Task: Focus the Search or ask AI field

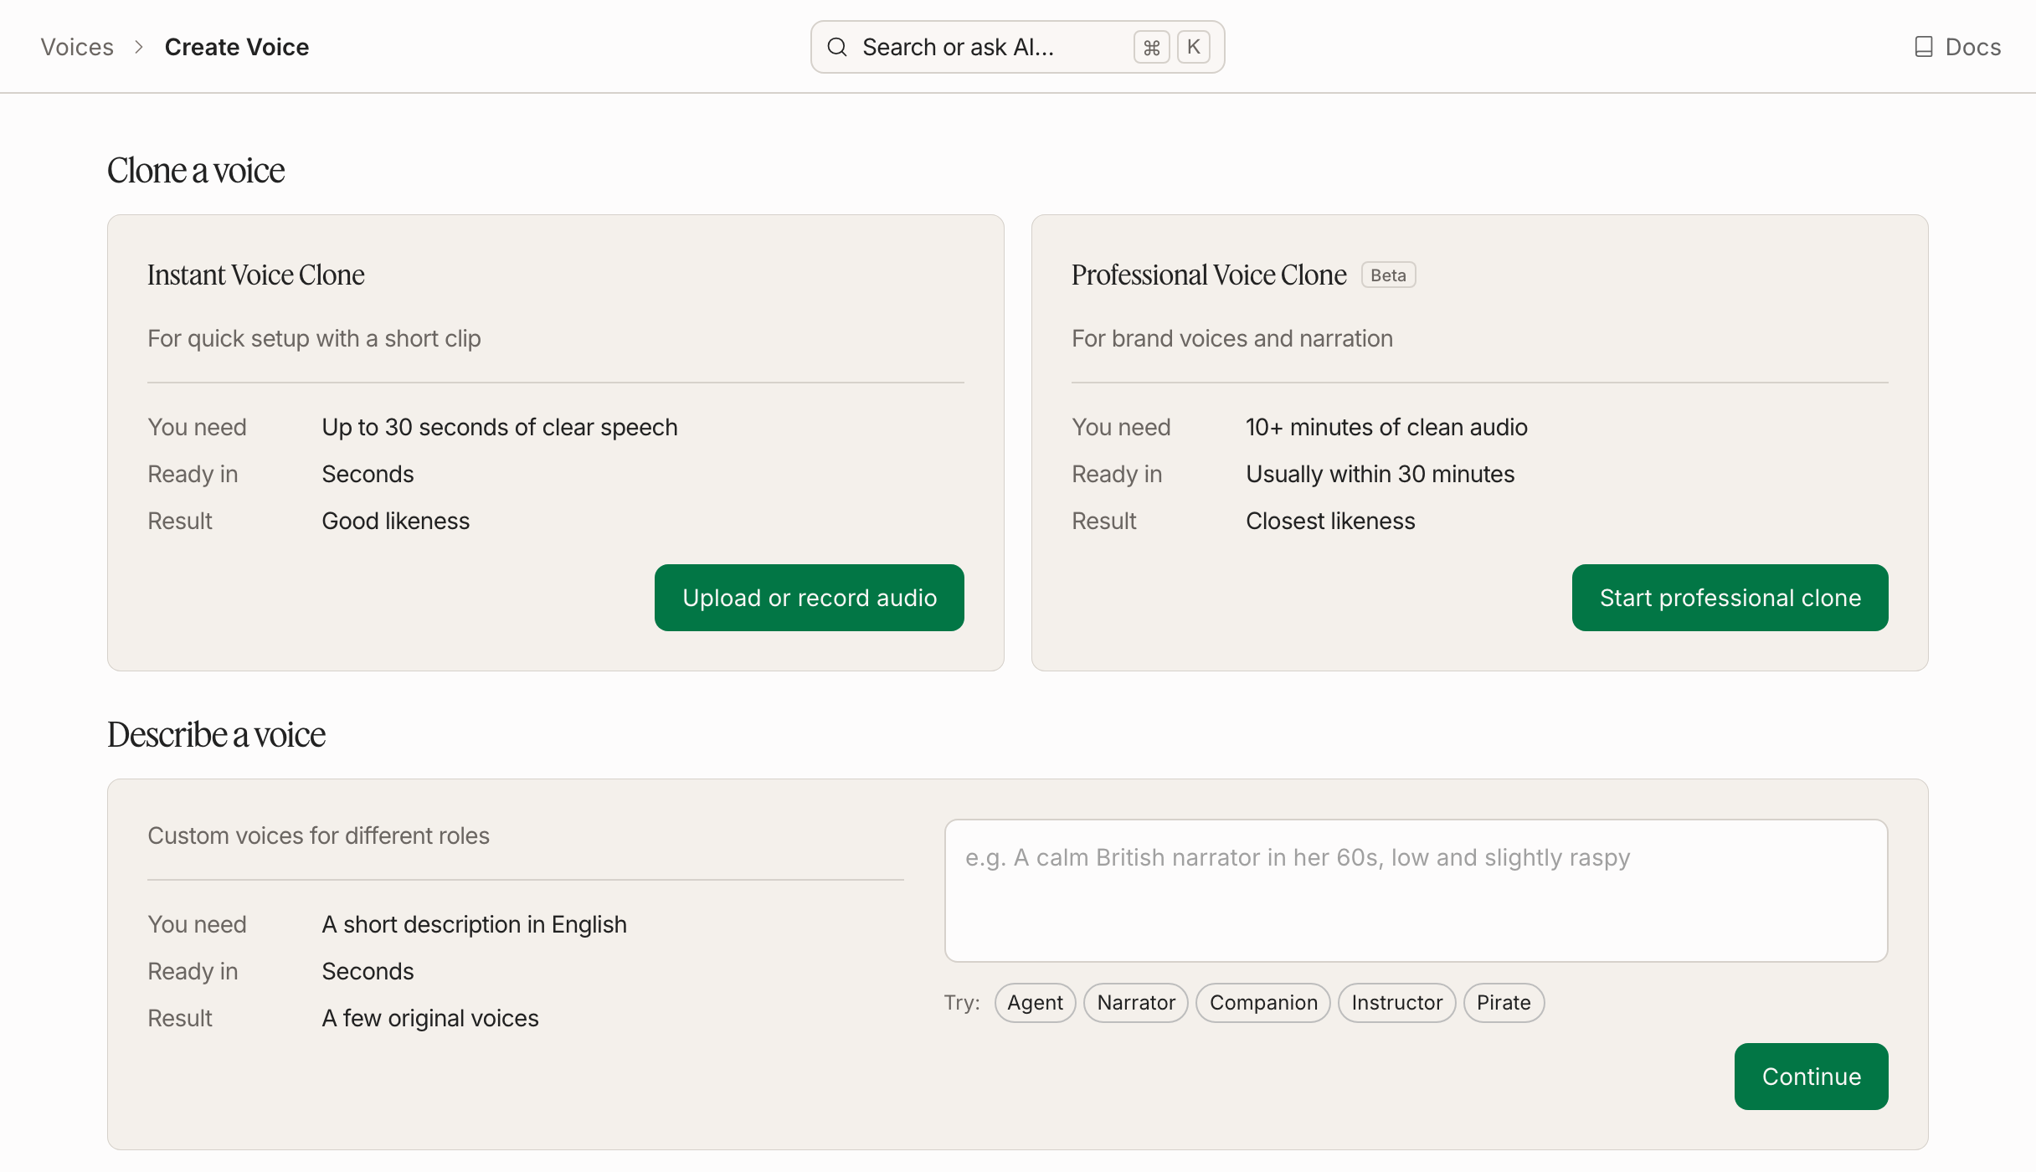Action: [x=1017, y=47]
